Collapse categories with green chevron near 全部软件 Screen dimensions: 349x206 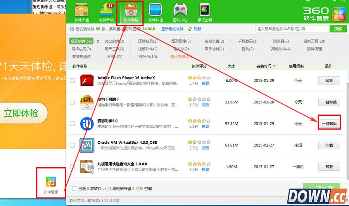click(98, 41)
